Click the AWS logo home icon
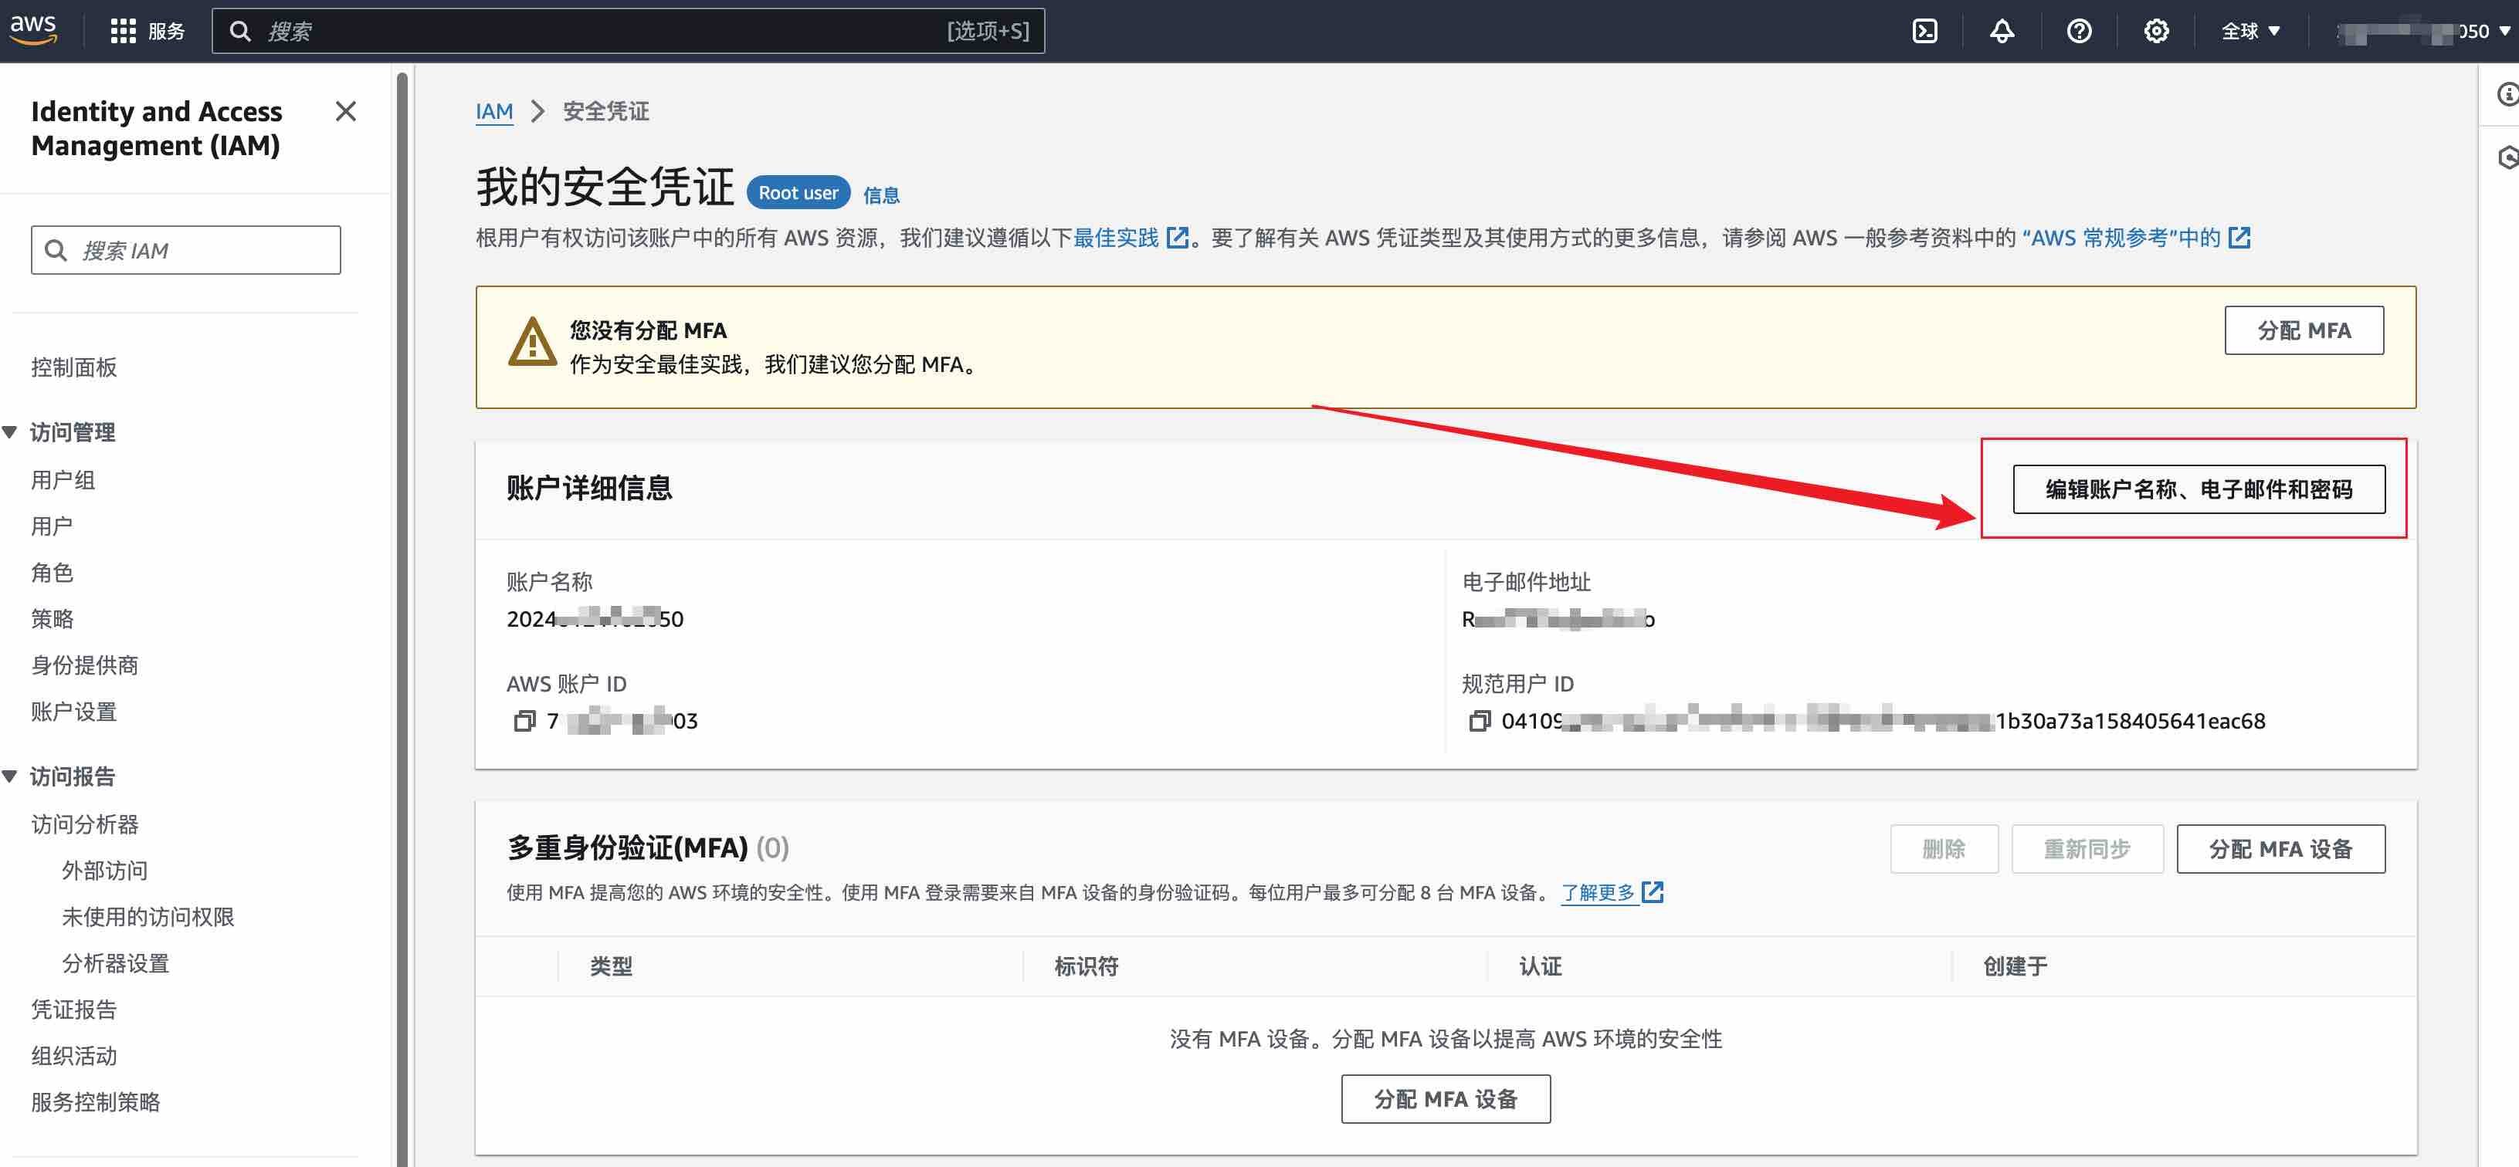Viewport: 2519px width, 1167px height. pyautogui.click(x=33, y=29)
